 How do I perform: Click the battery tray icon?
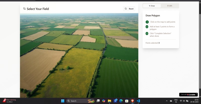pos(187,101)
